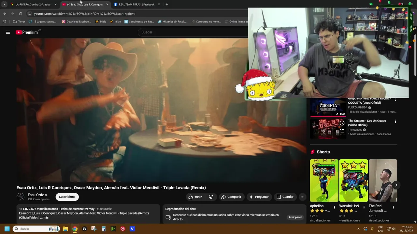Expand description with ...más

click(44, 217)
